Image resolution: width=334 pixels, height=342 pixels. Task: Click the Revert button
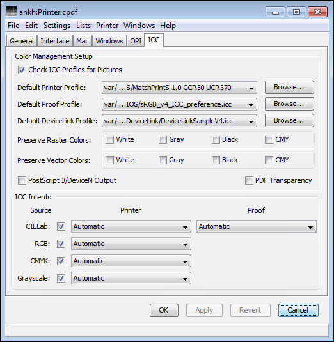[250, 310]
